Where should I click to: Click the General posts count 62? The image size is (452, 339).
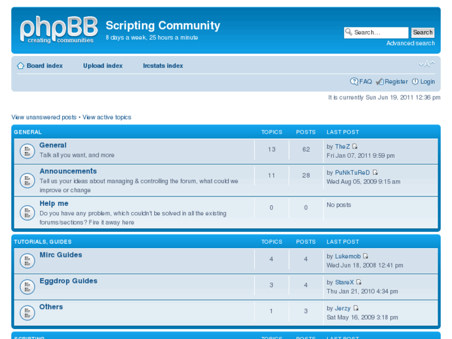pyautogui.click(x=306, y=149)
